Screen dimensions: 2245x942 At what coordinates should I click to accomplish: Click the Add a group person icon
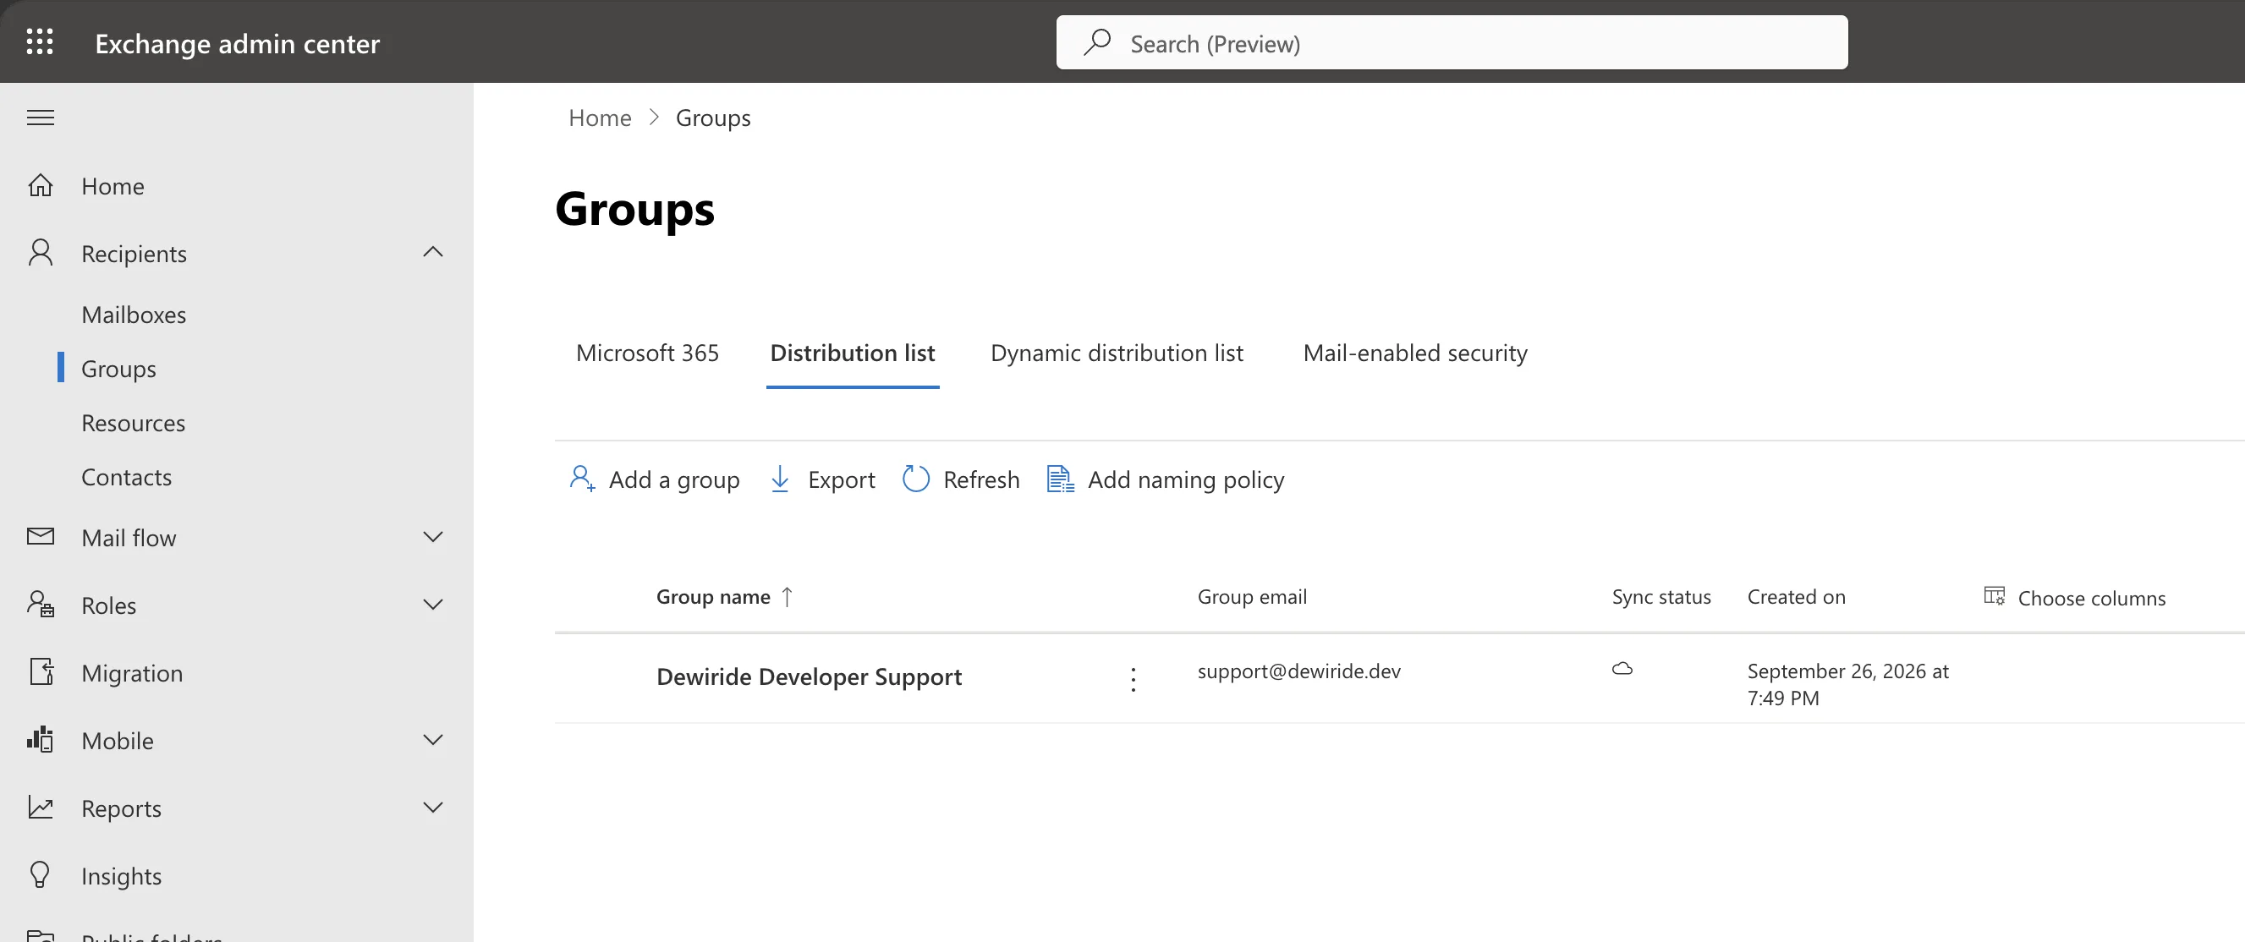coord(582,479)
